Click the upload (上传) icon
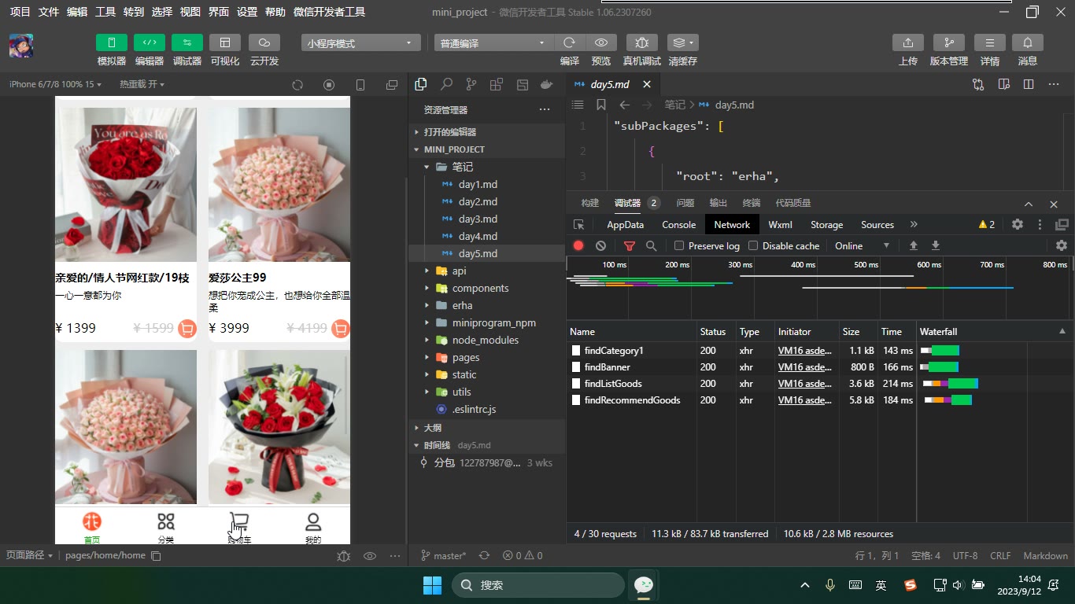 tap(908, 42)
